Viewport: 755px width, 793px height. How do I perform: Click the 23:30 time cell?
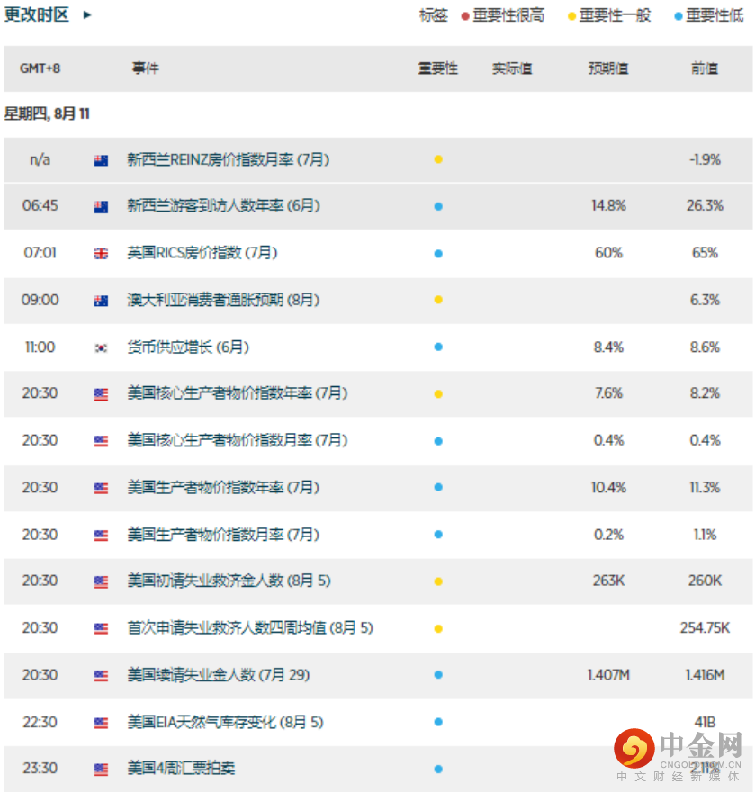(x=40, y=769)
